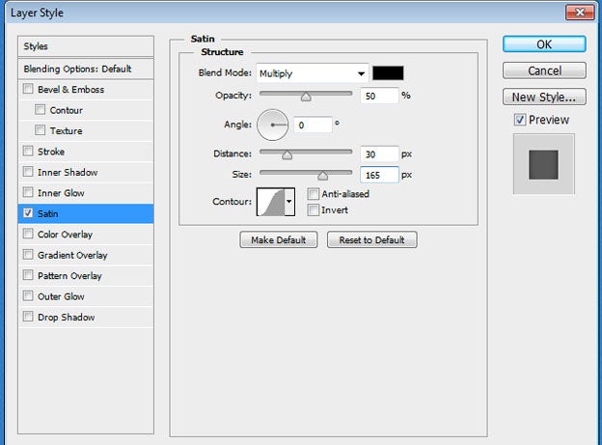This screenshot has width=602, height=445.
Task: Click the Angle dial control
Action: click(273, 125)
